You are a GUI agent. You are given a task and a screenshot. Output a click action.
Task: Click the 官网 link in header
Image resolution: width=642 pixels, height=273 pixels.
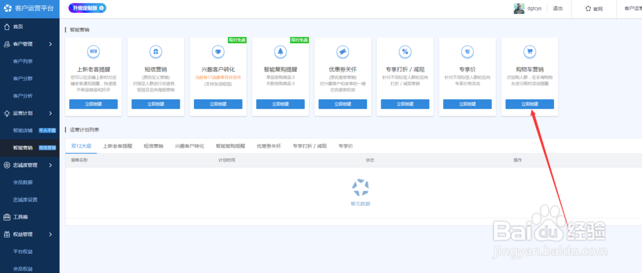[x=598, y=8]
